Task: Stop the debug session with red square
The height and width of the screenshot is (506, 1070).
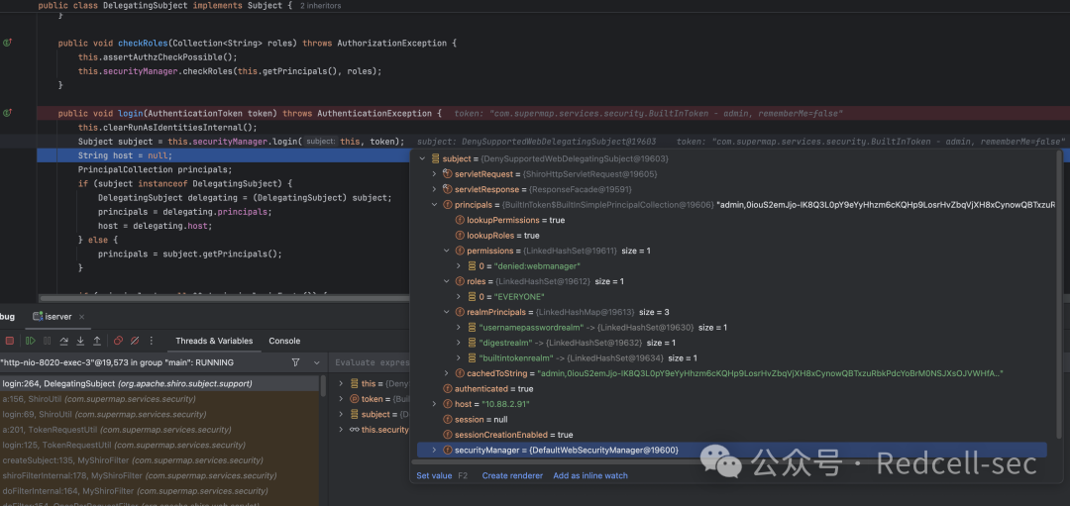Action: (10, 341)
